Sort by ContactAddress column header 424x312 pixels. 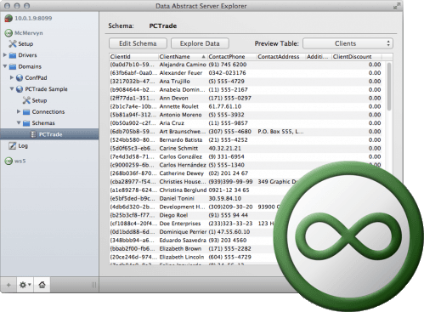click(x=281, y=57)
